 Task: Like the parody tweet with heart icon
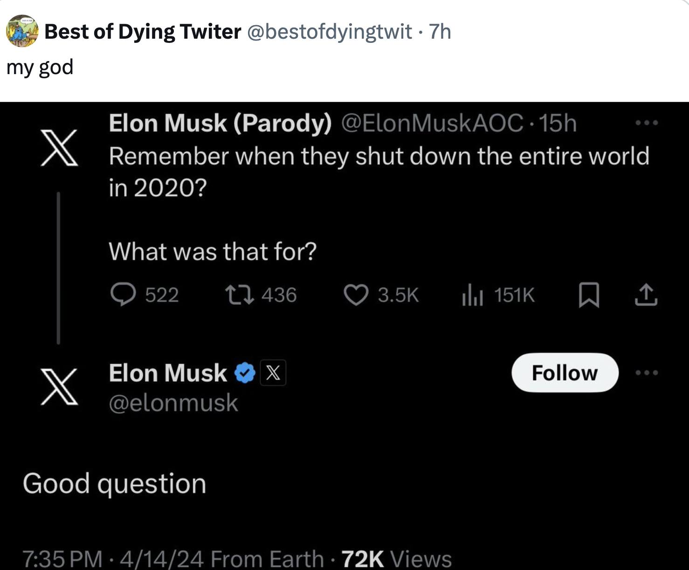point(356,295)
